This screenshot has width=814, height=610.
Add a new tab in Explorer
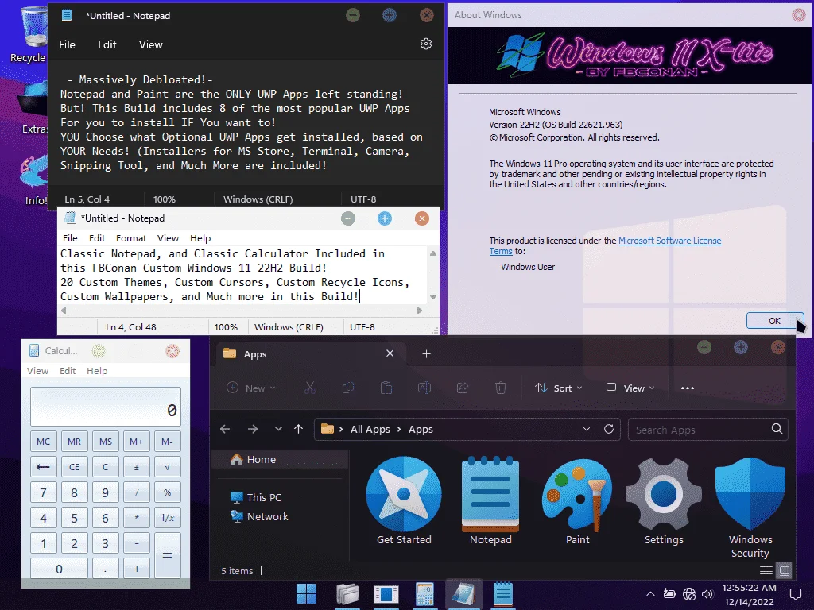point(426,353)
